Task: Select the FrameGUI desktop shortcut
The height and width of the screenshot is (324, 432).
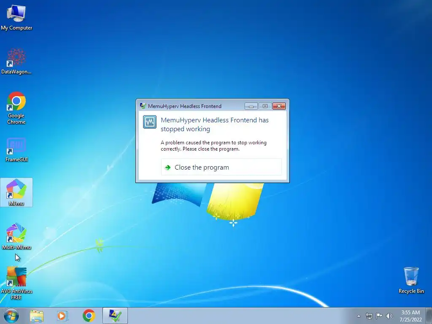Action: tap(16, 150)
